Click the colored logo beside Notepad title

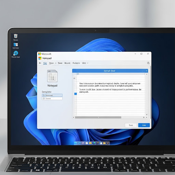click(x=40, y=58)
